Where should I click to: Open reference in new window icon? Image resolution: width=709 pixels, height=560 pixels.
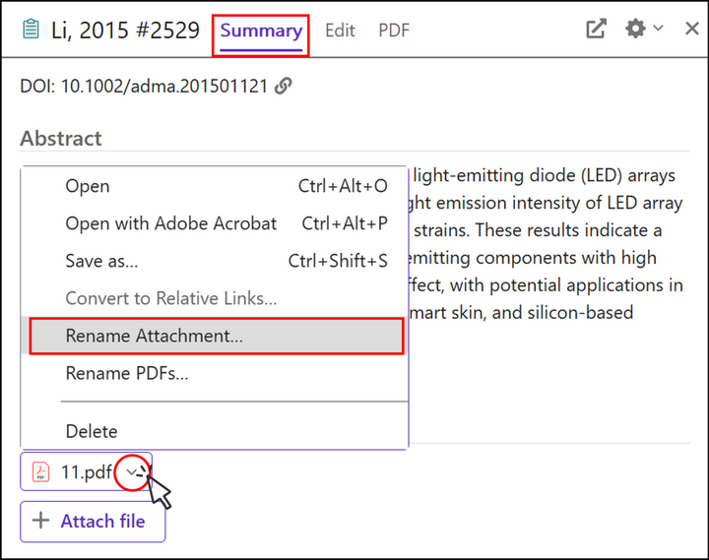coord(596,30)
